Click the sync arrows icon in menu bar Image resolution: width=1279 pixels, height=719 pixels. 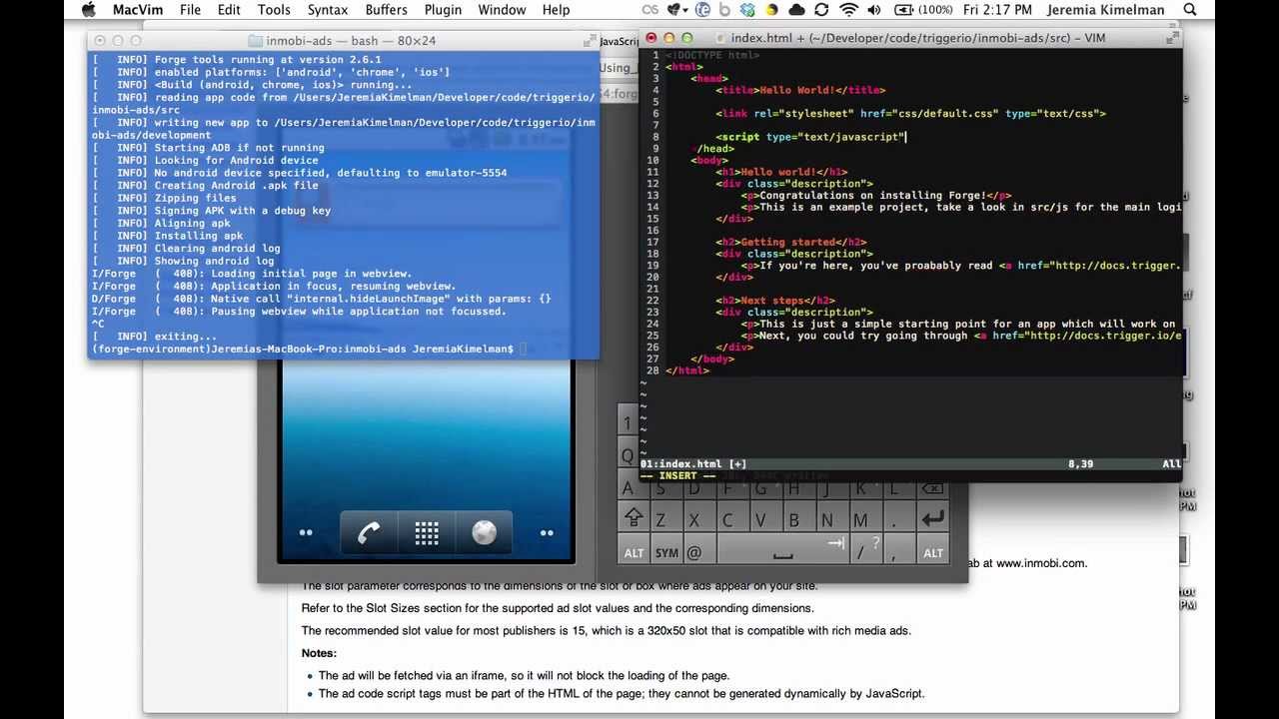click(821, 10)
